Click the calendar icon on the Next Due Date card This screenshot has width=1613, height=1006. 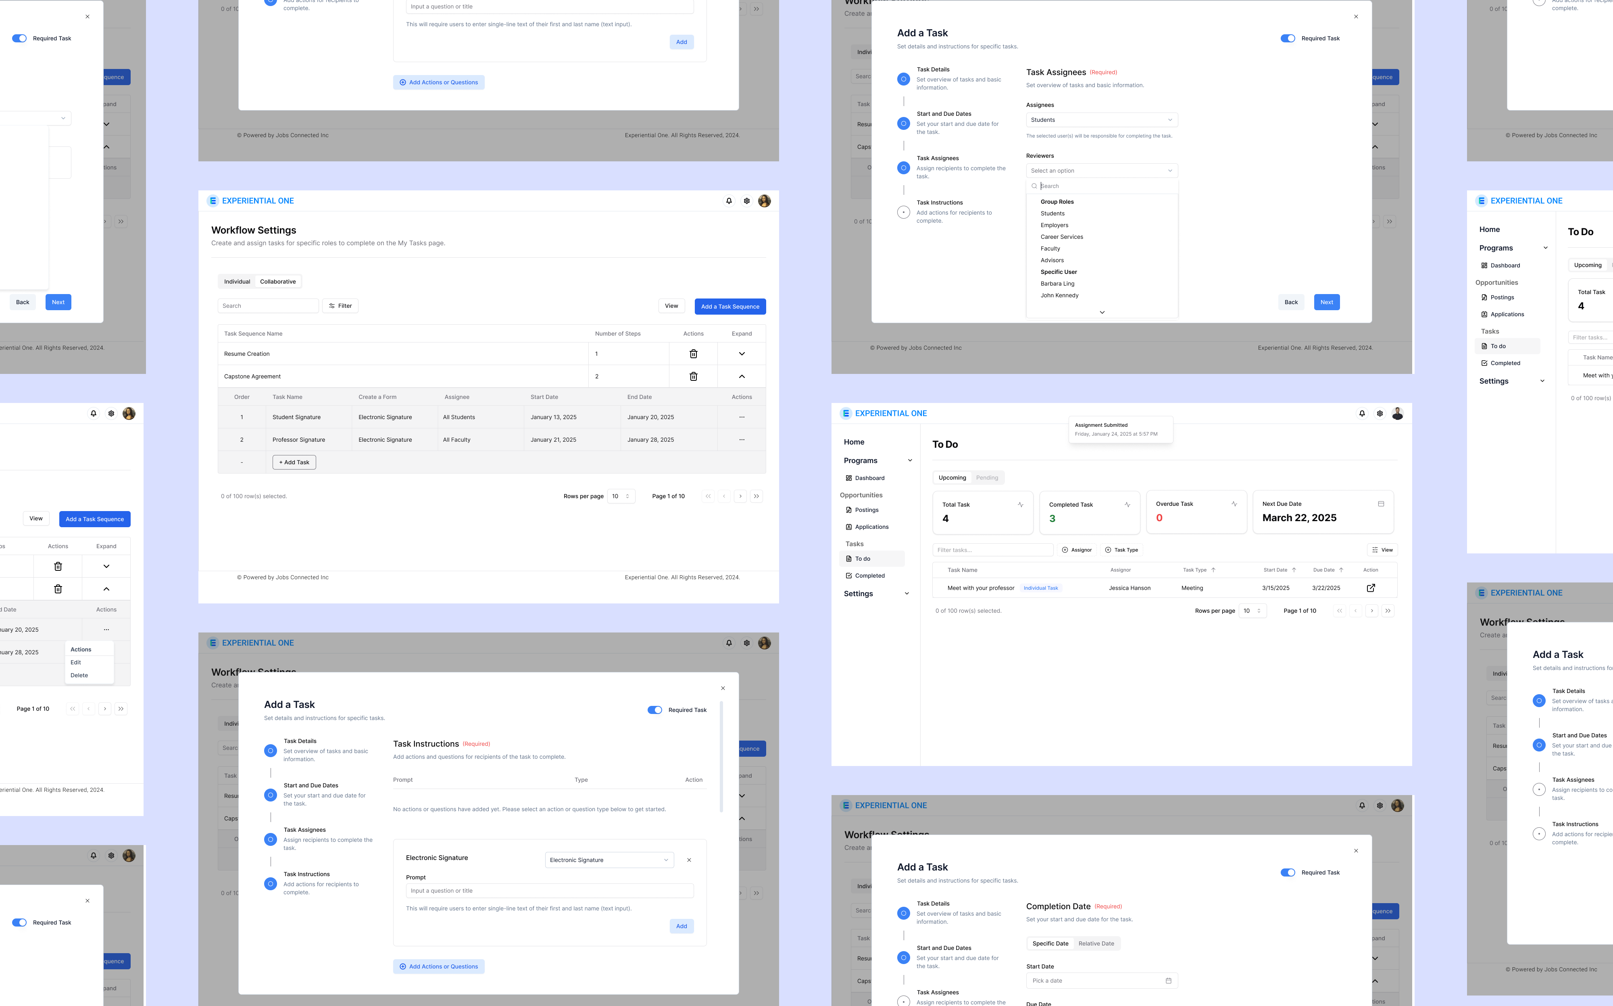[1381, 504]
